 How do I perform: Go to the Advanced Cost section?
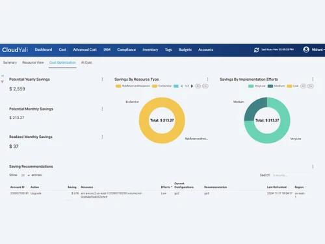click(84, 49)
